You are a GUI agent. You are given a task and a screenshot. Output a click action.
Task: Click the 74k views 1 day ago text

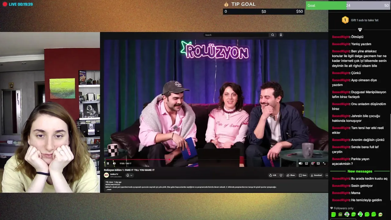(113, 182)
